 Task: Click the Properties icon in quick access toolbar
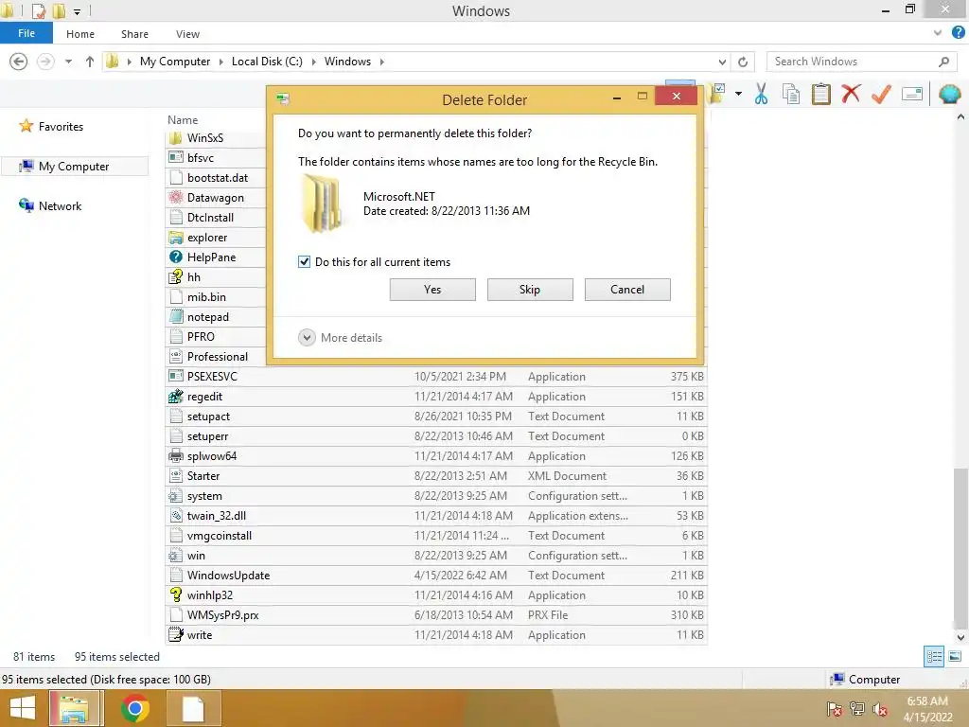coord(38,10)
